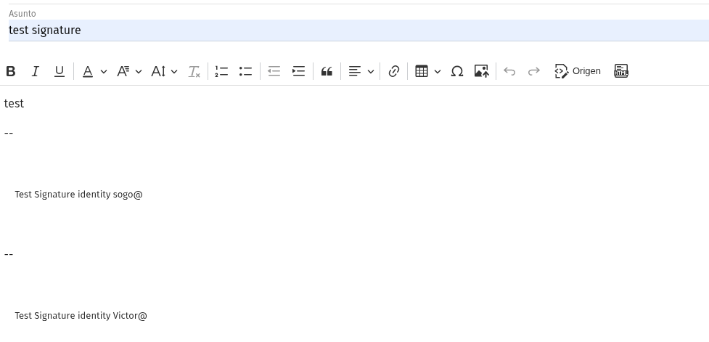Viewport: 709px width, 342px height.
Task: Click the insert image icon
Action: (481, 71)
